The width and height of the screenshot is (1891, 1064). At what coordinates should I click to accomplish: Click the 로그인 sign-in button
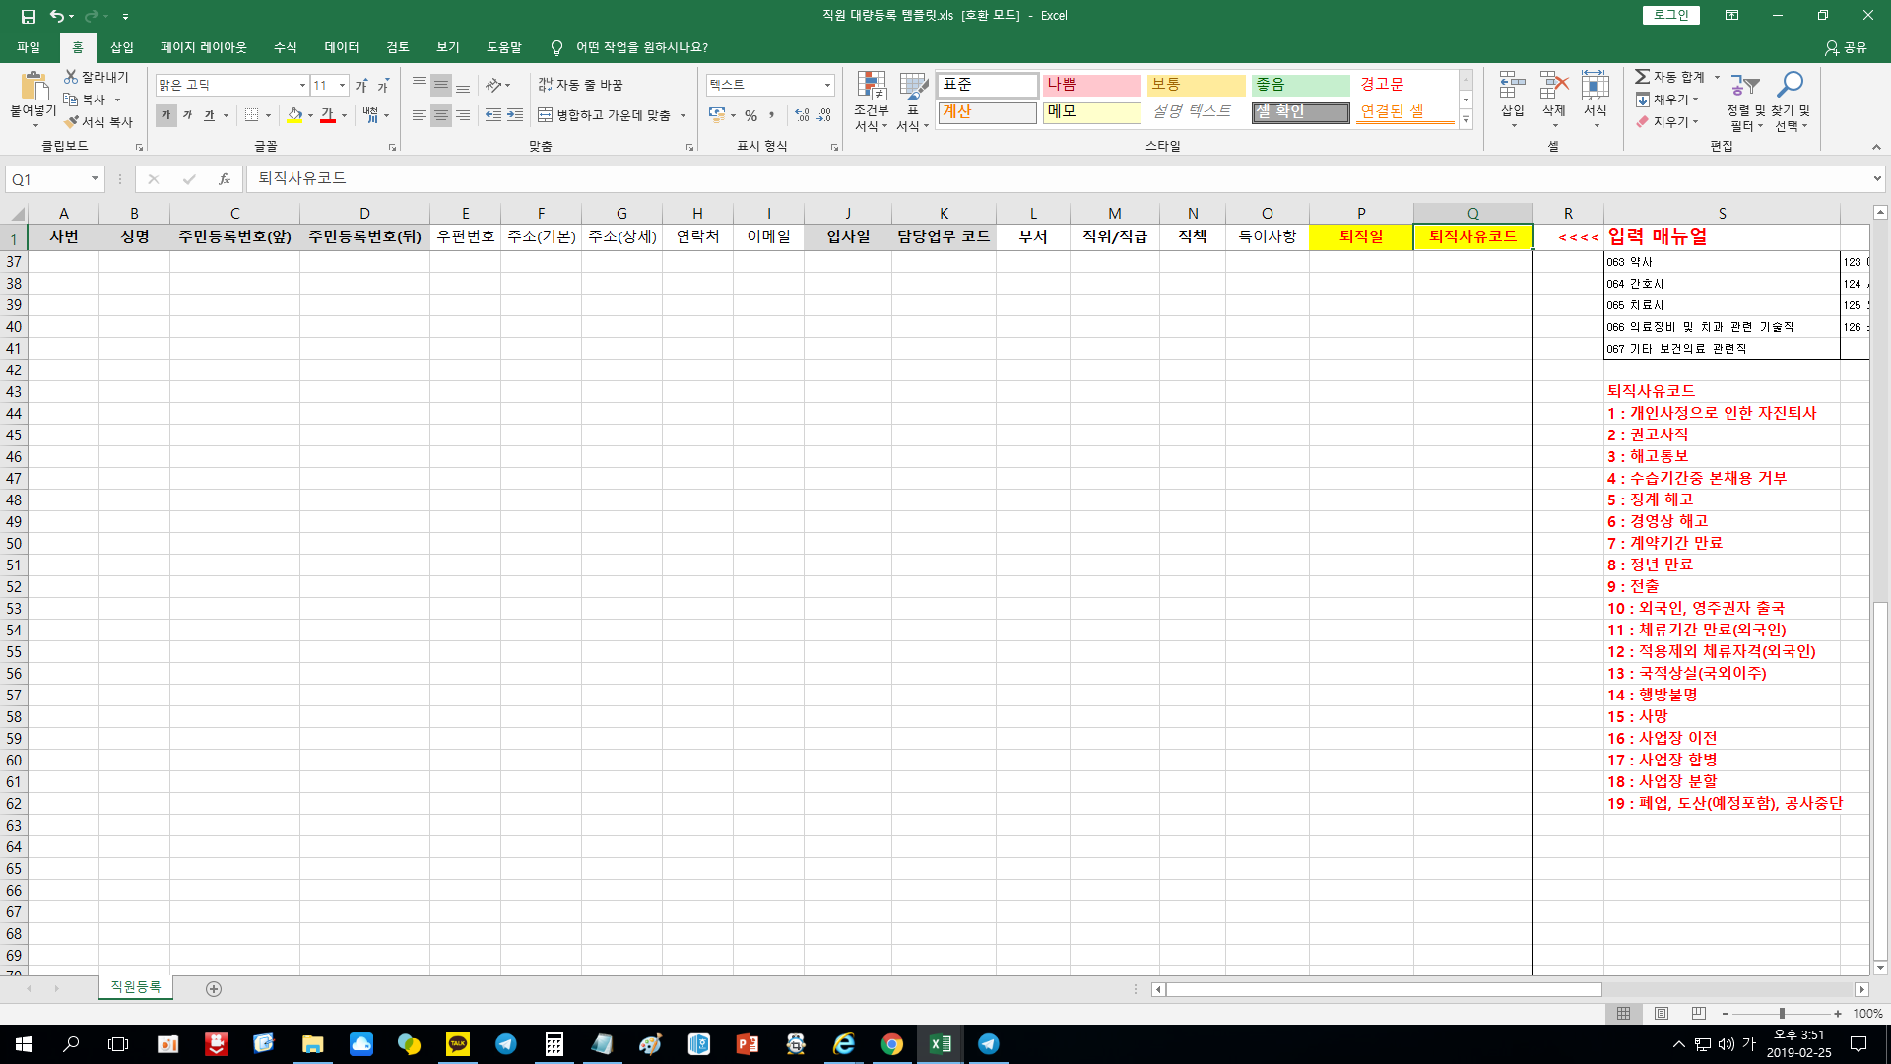(1670, 15)
